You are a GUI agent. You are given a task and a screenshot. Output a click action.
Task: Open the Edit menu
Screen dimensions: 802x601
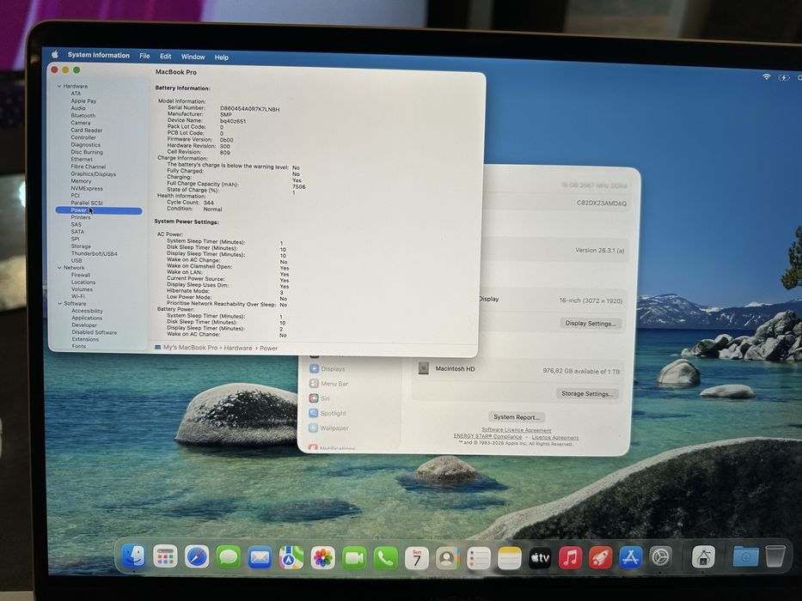[165, 56]
